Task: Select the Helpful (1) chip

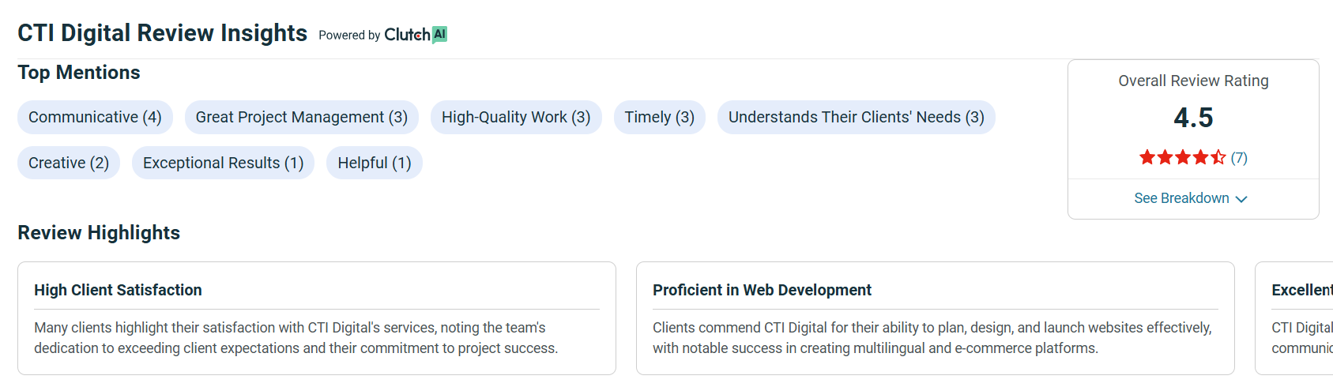Action: tap(375, 163)
